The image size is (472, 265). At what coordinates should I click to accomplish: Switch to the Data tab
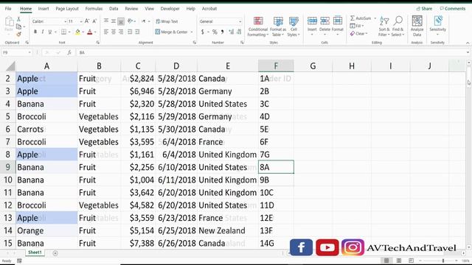click(x=114, y=9)
